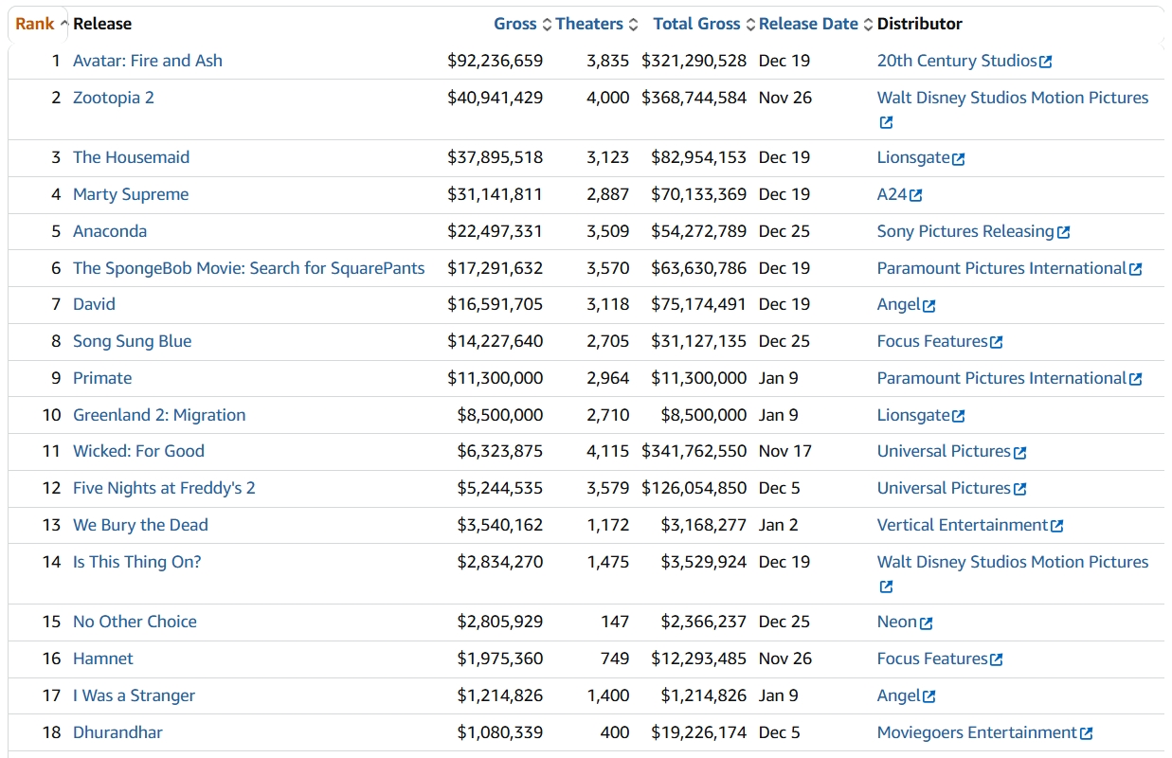This screenshot has height=758, width=1172.
Task: Click external link icon after Sony Pictures Releasing
Action: point(1063,232)
